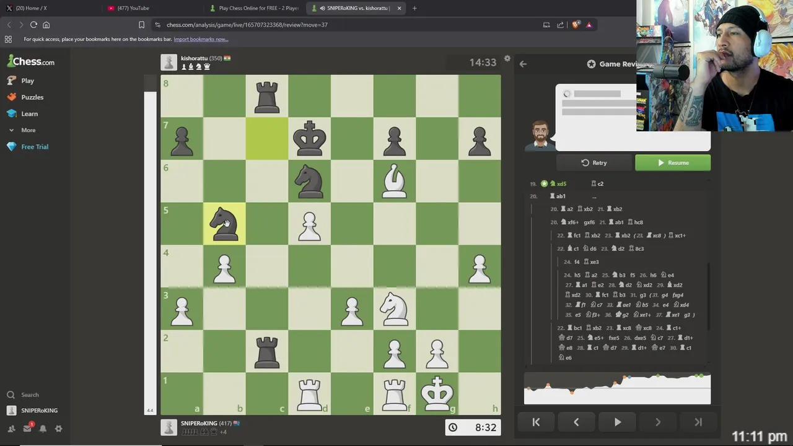The image size is (793, 446).
Task: Open the Play section in sidebar
Action: click(27, 81)
